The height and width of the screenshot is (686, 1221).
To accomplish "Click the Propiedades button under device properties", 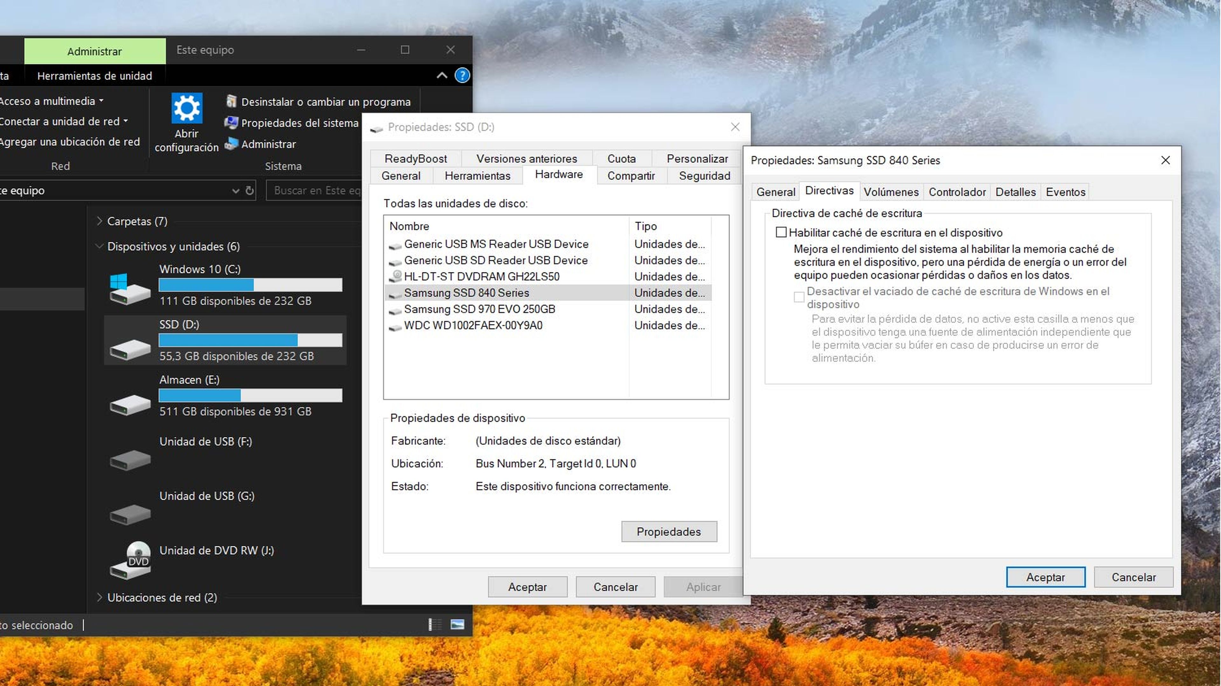I will [x=668, y=532].
